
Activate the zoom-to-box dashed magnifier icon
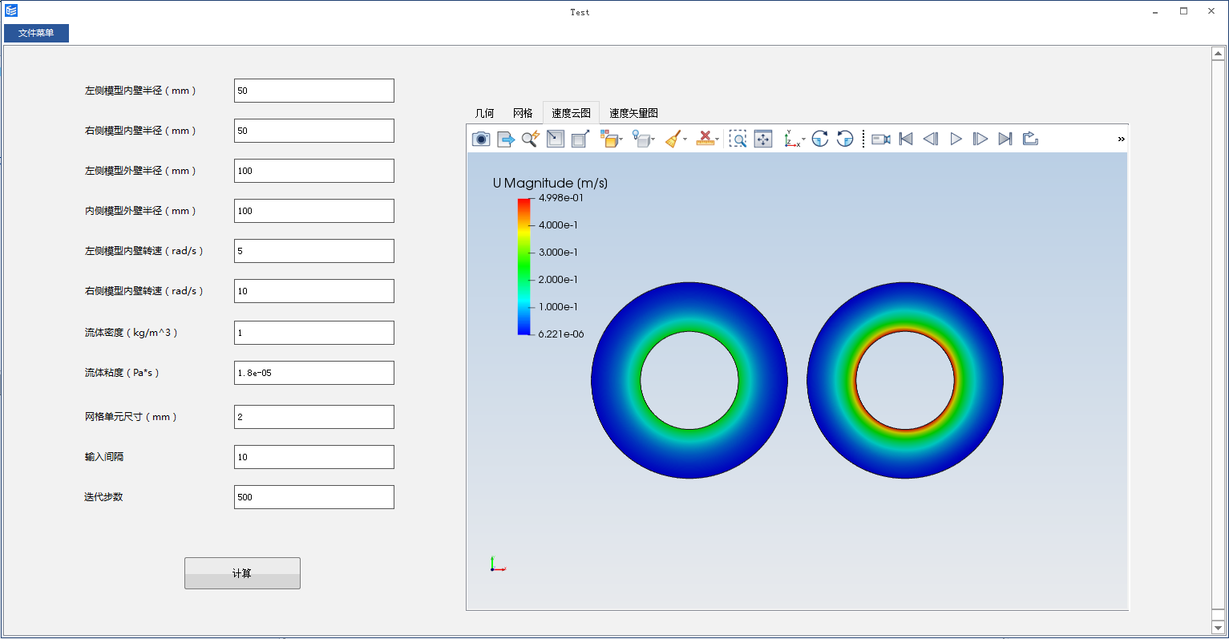tap(738, 139)
